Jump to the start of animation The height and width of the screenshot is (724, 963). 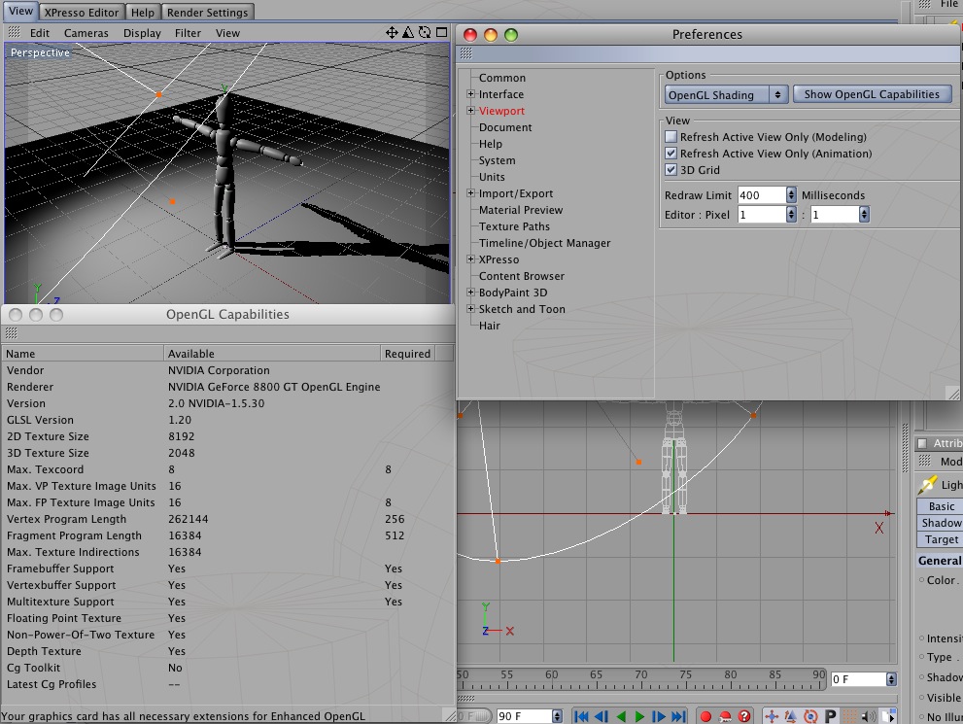tap(581, 717)
